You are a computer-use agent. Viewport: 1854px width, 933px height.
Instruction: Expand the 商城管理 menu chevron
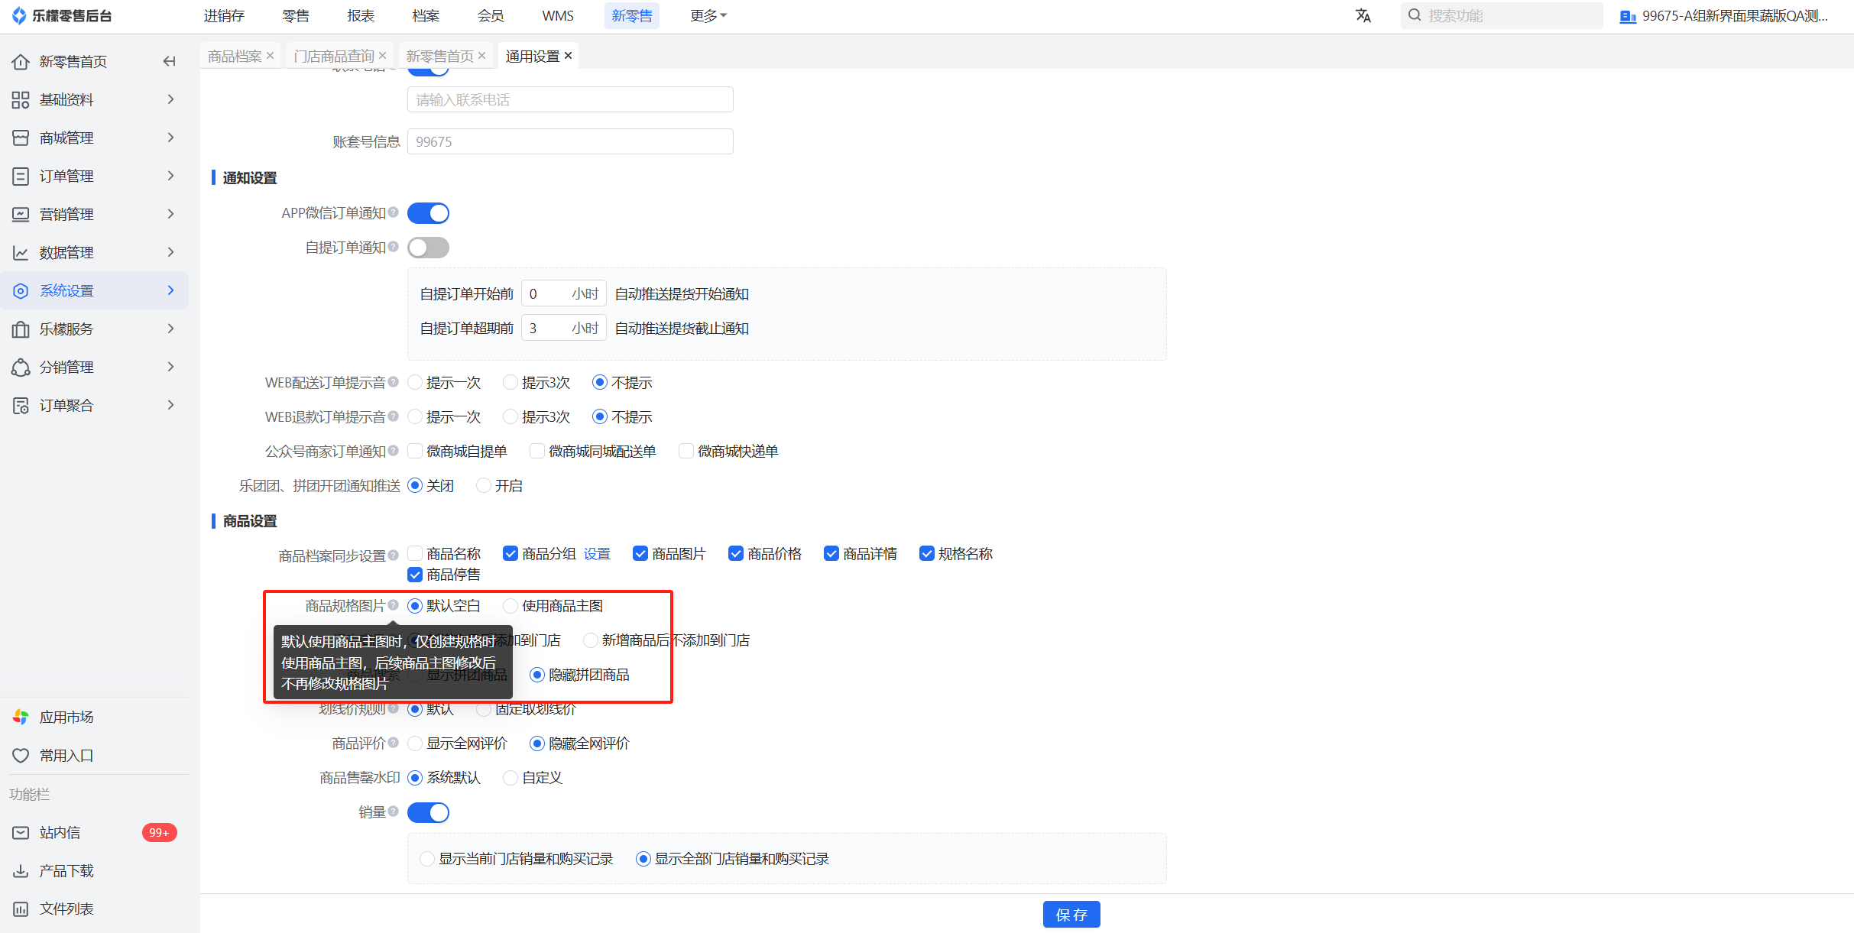[170, 138]
